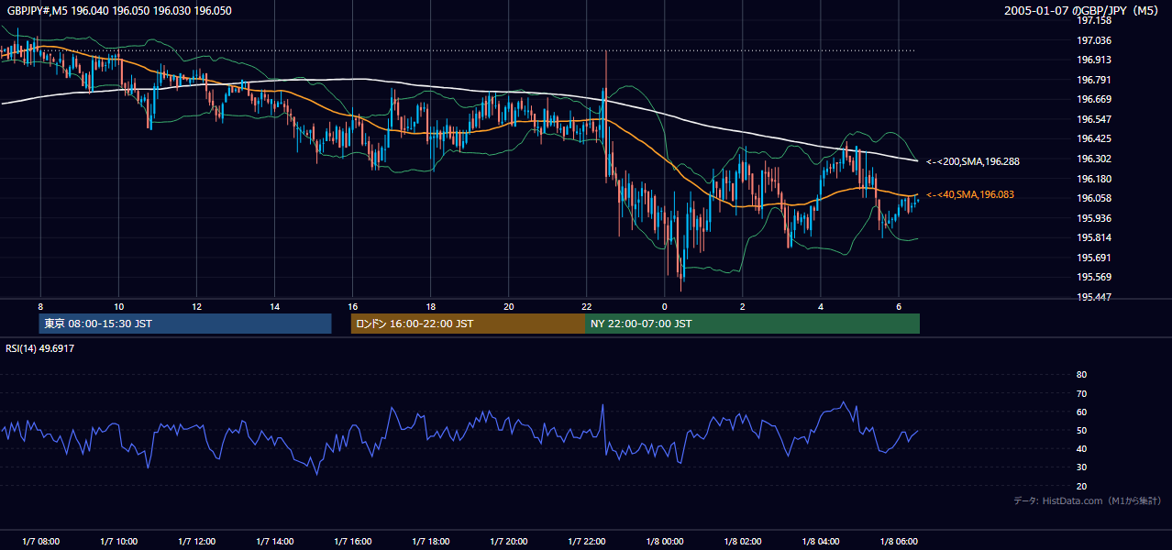Click price axis value 195.569

pos(1093,277)
